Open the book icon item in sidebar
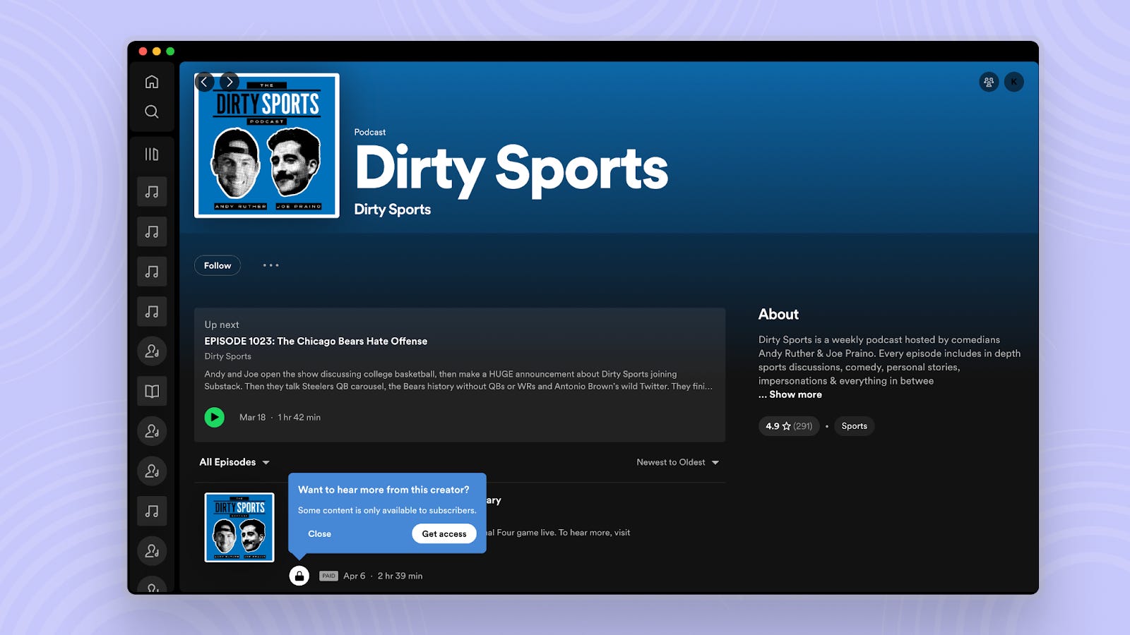Viewport: 1130px width, 635px height. point(152,392)
